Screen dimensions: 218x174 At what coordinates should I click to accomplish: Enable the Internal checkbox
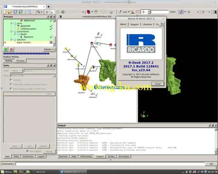[x=11, y=80]
